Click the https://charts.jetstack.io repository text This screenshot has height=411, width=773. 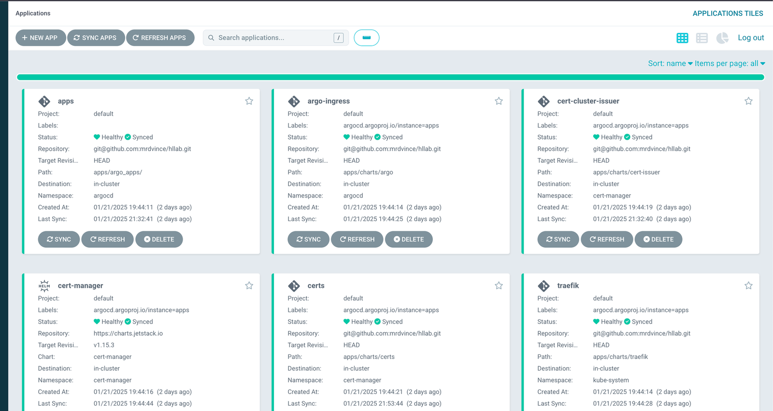128,333
